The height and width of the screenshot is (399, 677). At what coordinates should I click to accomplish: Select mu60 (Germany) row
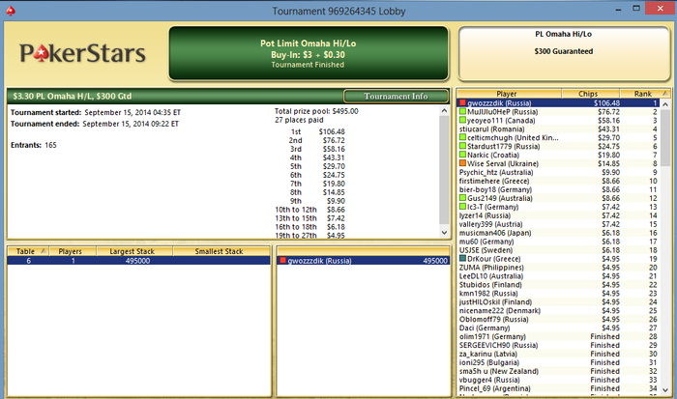coord(558,242)
